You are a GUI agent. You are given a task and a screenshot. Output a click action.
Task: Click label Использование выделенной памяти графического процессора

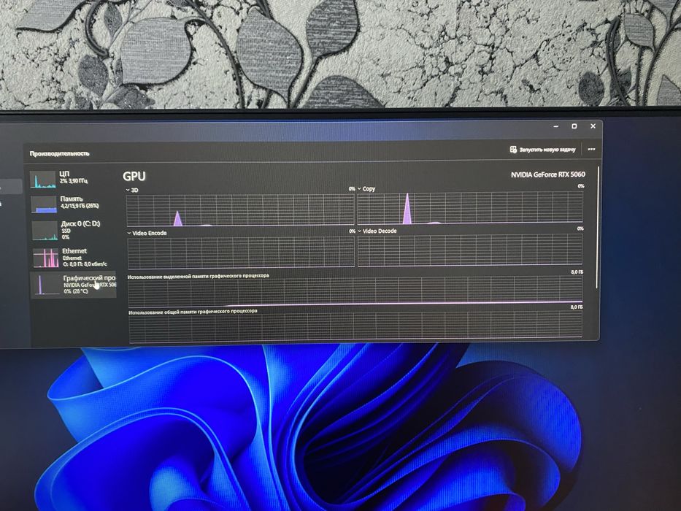coord(199,276)
